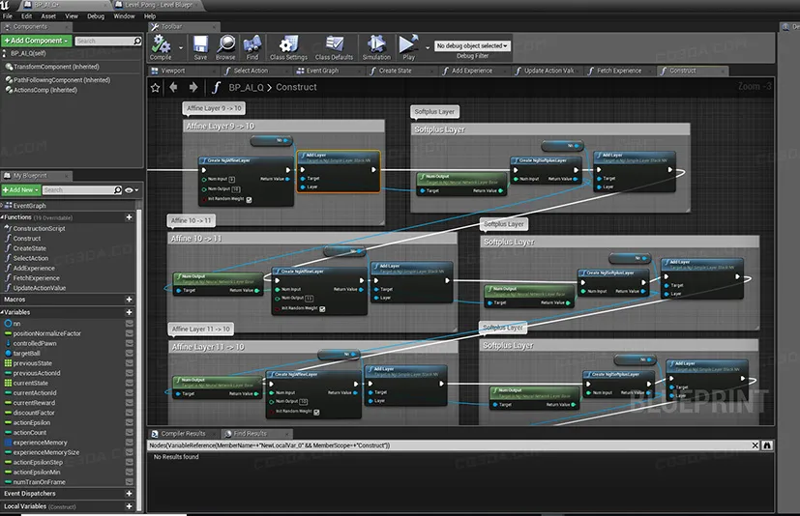
Task: Click the binoculars icon in Find Results
Action: tap(767, 445)
